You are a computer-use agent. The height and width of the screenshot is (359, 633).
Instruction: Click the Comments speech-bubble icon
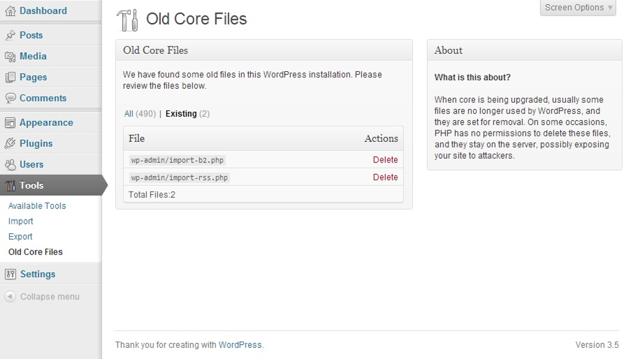coord(10,97)
